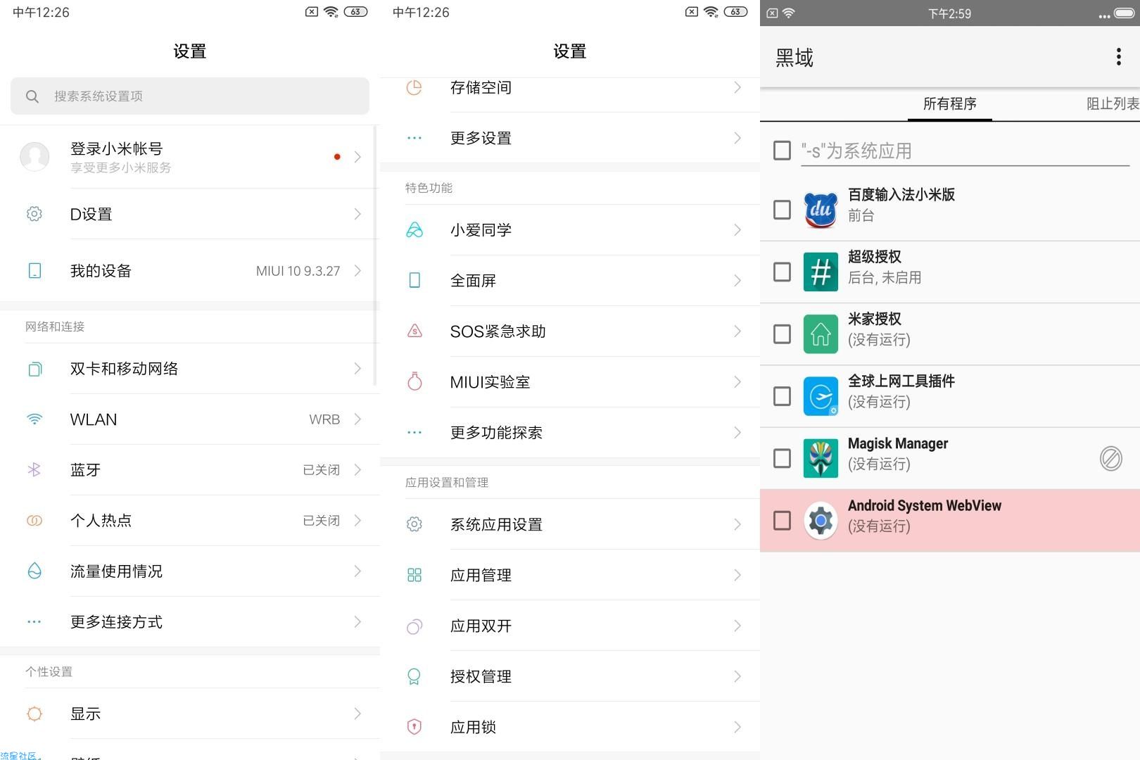Tap the WRB network name
Viewport: 1140px width, 760px height.
coord(324,419)
